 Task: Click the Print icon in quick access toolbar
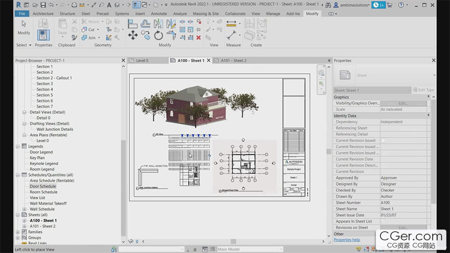click(x=74, y=5)
